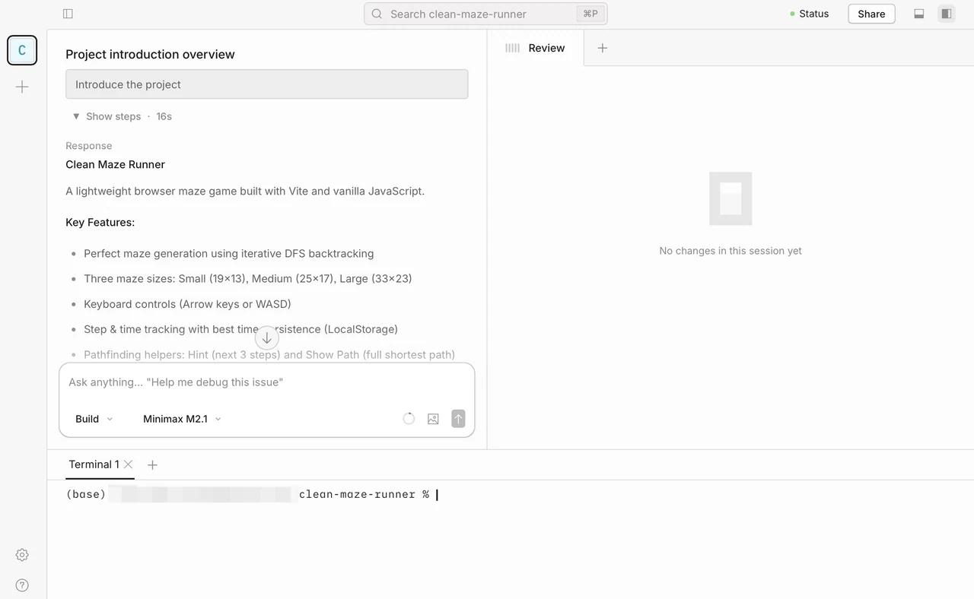The width and height of the screenshot is (974, 599).
Task: Click the empty review document placeholder icon
Action: 730,198
